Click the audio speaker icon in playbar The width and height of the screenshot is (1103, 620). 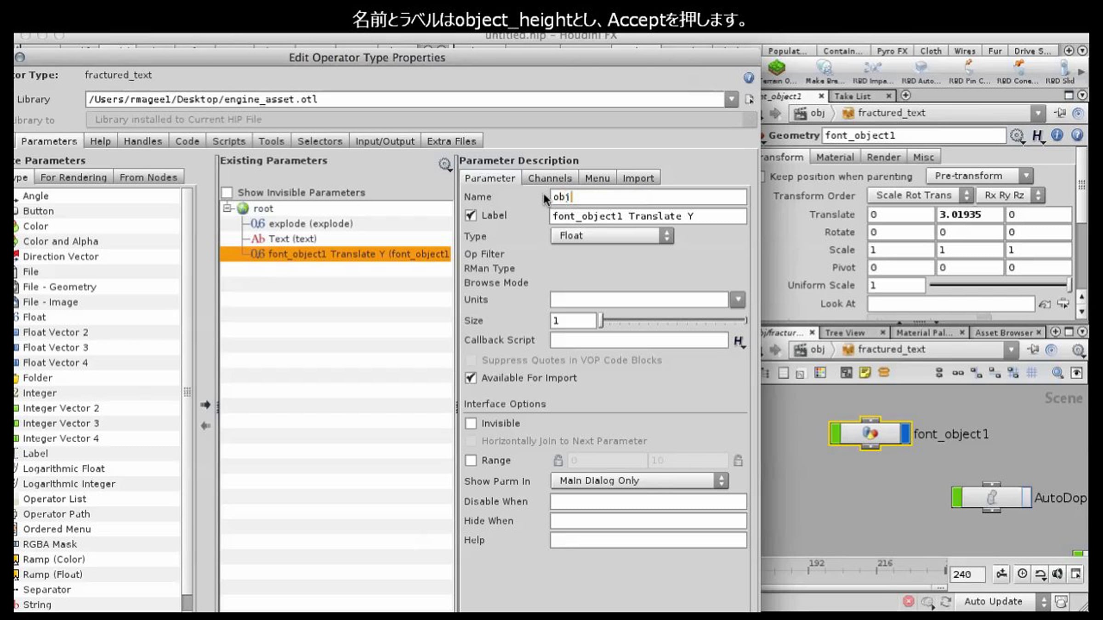click(x=1058, y=574)
